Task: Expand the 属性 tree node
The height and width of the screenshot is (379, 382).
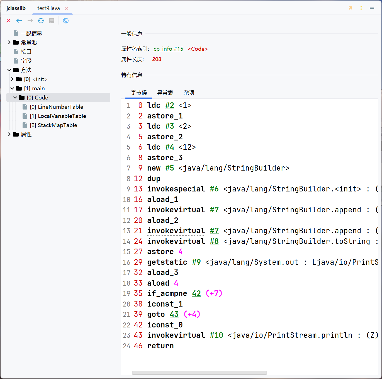Action: (9, 134)
